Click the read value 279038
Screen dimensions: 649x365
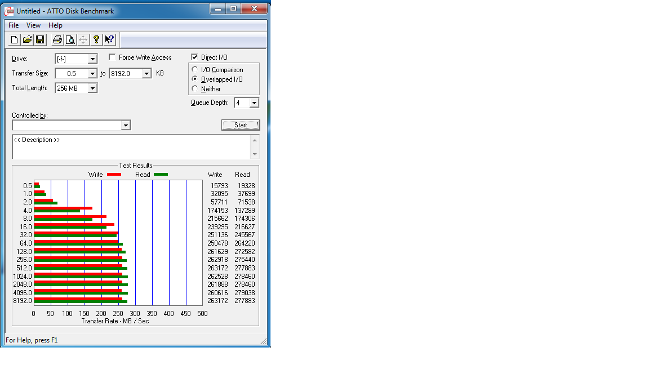point(245,292)
